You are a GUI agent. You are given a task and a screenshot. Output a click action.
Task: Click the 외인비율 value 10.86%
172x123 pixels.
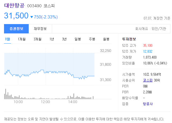pos(148,63)
